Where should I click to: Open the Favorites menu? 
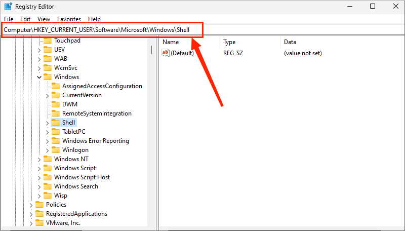[69, 19]
